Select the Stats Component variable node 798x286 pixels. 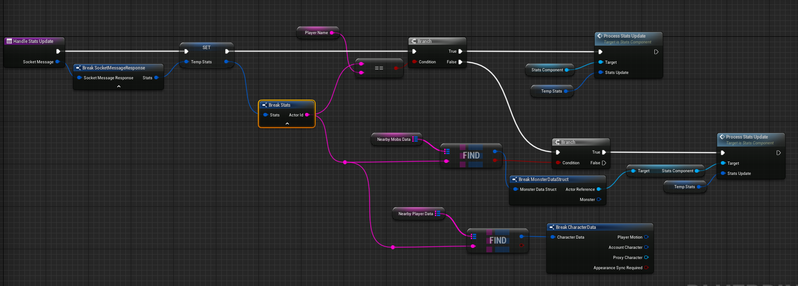tap(550, 70)
